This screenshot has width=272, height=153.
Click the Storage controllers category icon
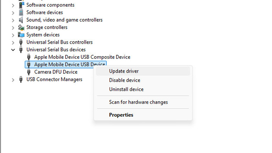[x=21, y=27]
